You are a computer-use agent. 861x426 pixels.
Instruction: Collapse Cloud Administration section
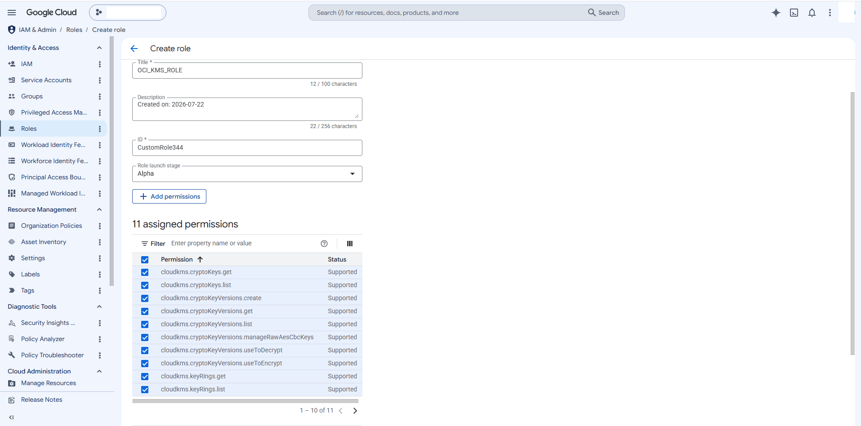pos(99,371)
